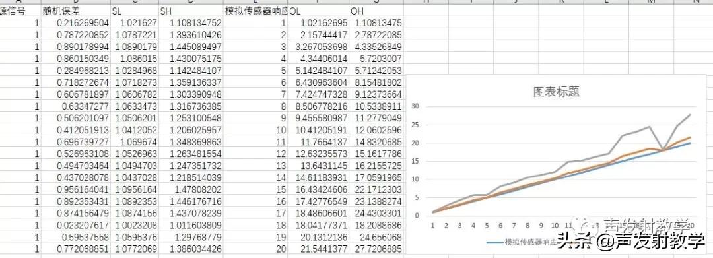Pick SH cell 1.47808202
This screenshot has height=258, width=713.
[x=191, y=189]
